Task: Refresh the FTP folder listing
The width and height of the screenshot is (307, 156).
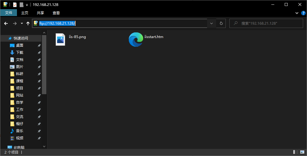Action: (221, 23)
